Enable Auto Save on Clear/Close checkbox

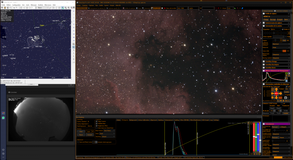(x=96, y=128)
